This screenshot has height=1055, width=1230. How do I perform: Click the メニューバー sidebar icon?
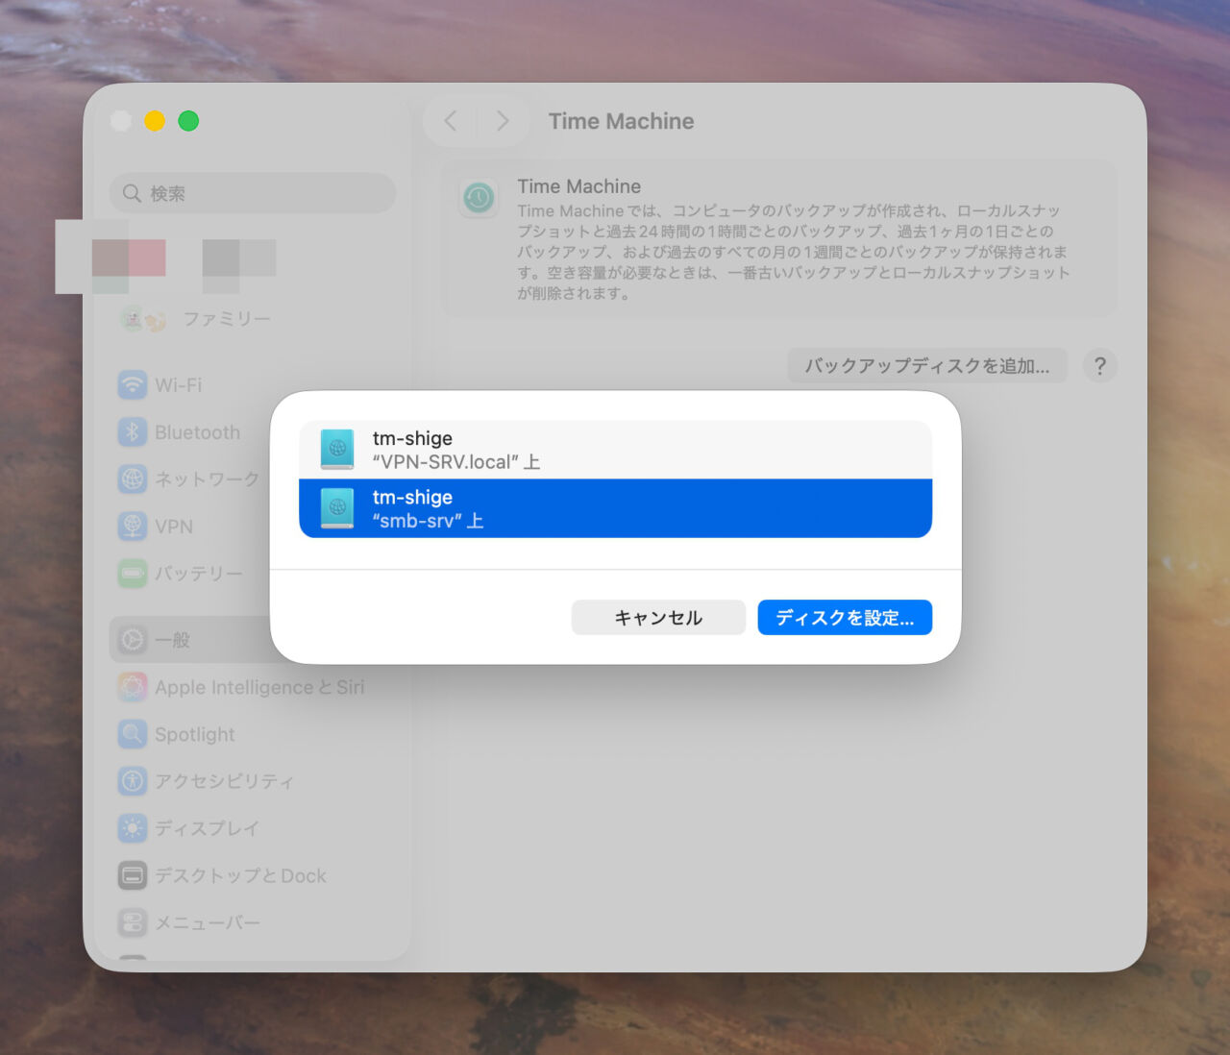click(133, 922)
